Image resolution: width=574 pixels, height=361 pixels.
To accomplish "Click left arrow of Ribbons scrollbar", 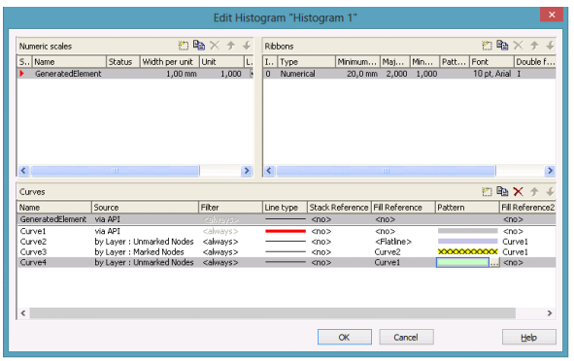I will [269, 171].
